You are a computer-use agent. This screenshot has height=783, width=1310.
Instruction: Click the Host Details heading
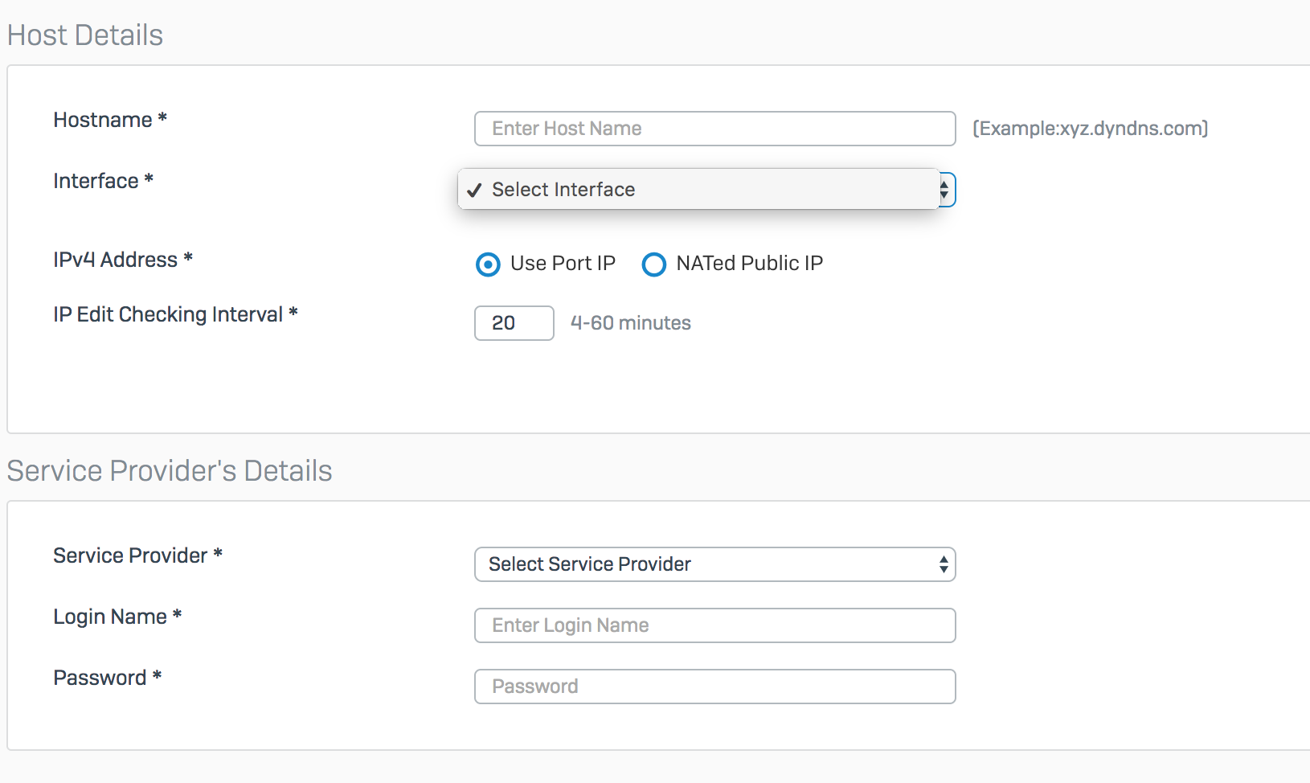tap(85, 35)
